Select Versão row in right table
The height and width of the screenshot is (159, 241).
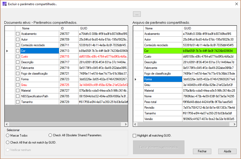185,119
